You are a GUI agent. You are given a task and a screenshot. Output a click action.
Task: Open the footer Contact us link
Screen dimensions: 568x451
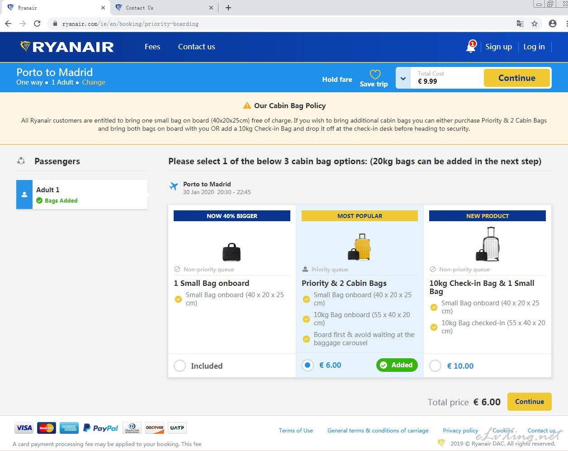point(541,430)
